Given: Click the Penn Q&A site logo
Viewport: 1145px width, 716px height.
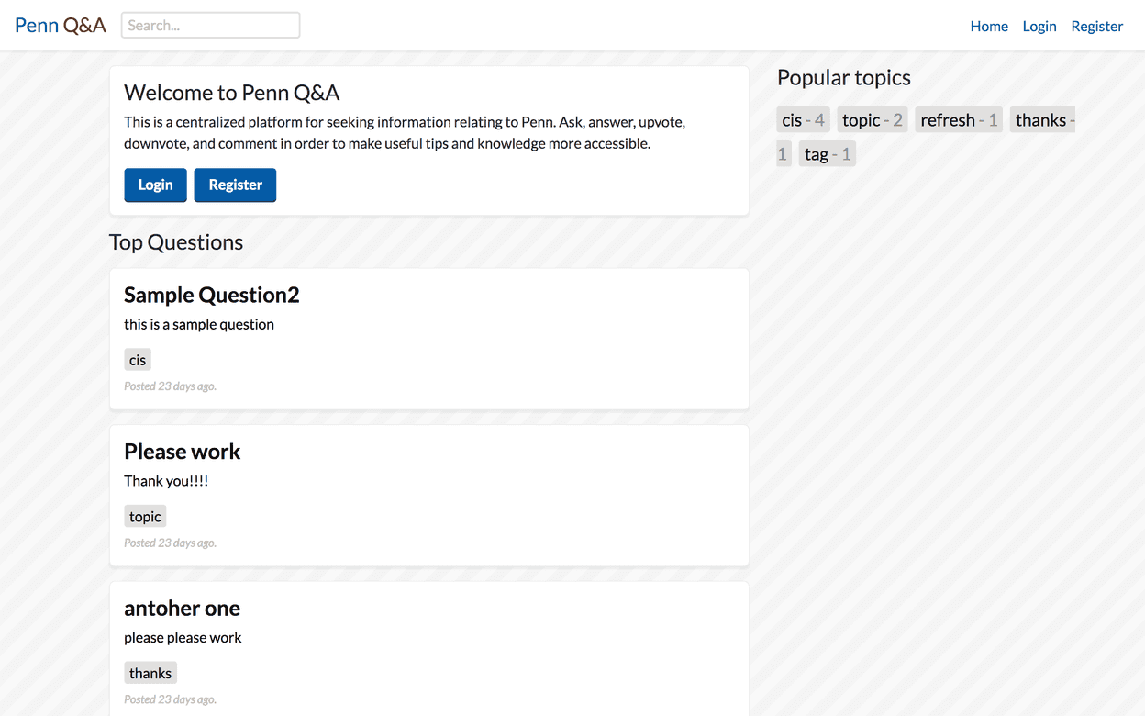Looking at the screenshot, I should 61,26.
